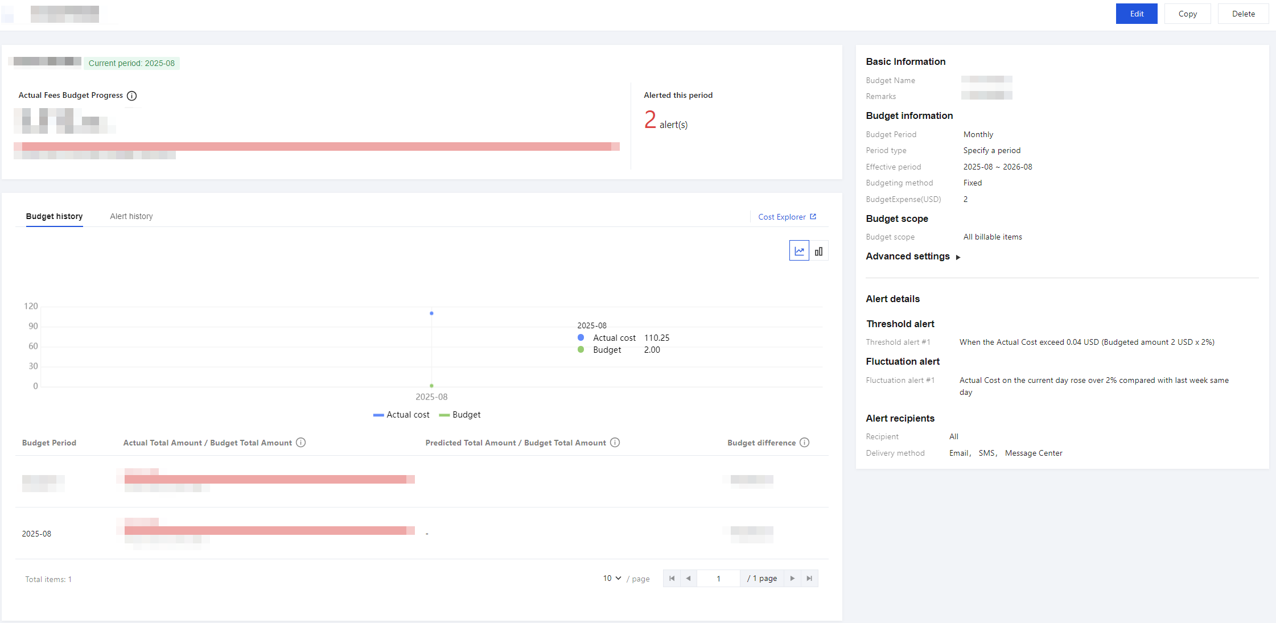
Task: Click info icon by Actual Total Amount header
Action: [x=301, y=443]
